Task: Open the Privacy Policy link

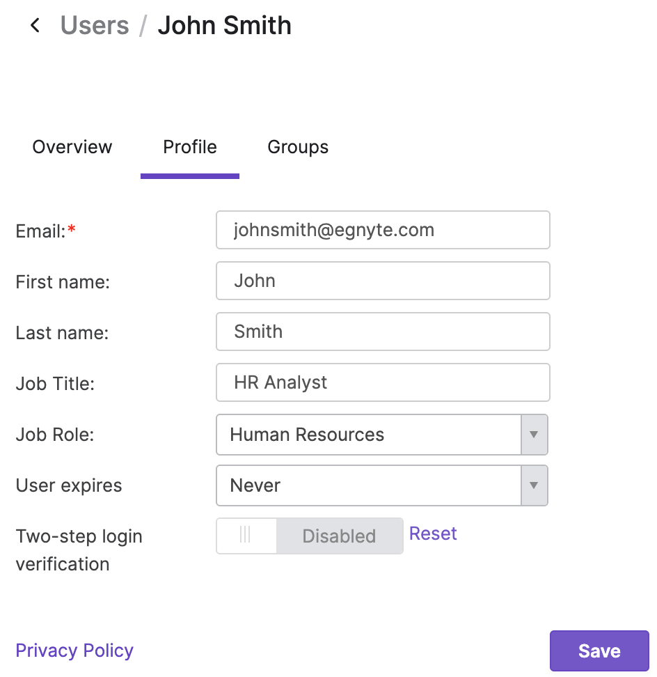Action: pos(74,651)
